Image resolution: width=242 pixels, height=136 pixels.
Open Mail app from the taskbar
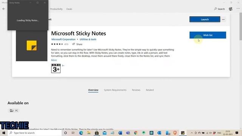pyautogui.click(x=105, y=133)
